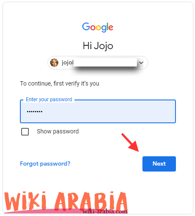Click the partial email text jojol

pyautogui.click(x=67, y=62)
